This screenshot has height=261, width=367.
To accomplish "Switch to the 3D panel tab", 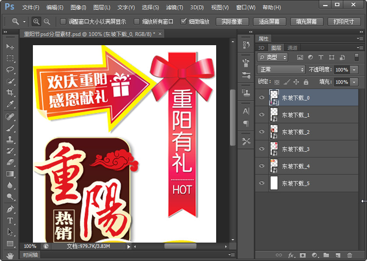I will click(261, 48).
